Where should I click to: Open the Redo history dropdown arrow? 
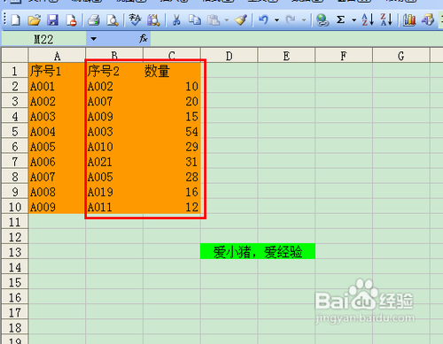[x=304, y=20]
